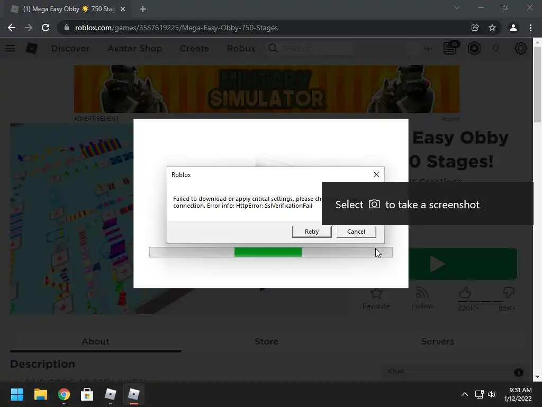Close the Mega Easy Obby tab
Screen dimensions: 542x407
(123, 9)
